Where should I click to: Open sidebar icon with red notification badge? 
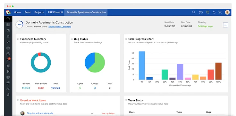[x=8, y=60]
